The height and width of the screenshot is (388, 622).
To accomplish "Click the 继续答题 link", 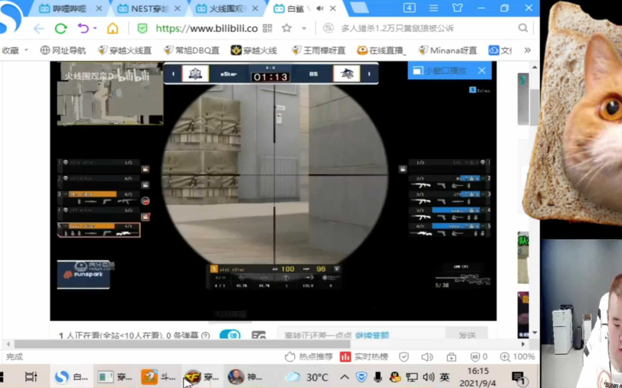I will point(372,335).
